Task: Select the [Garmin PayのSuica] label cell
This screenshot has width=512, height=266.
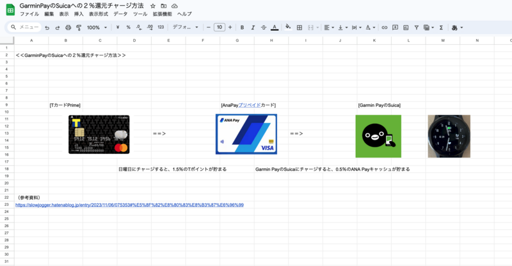Action: pyautogui.click(x=379, y=105)
